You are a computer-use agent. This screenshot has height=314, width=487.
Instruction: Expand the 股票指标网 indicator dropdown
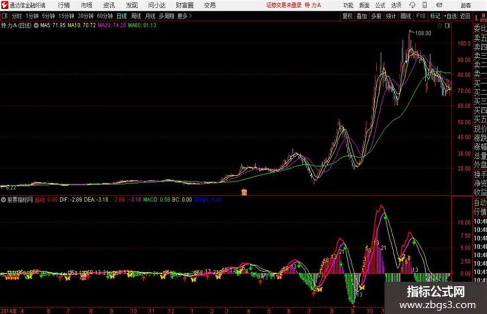pos(3,200)
